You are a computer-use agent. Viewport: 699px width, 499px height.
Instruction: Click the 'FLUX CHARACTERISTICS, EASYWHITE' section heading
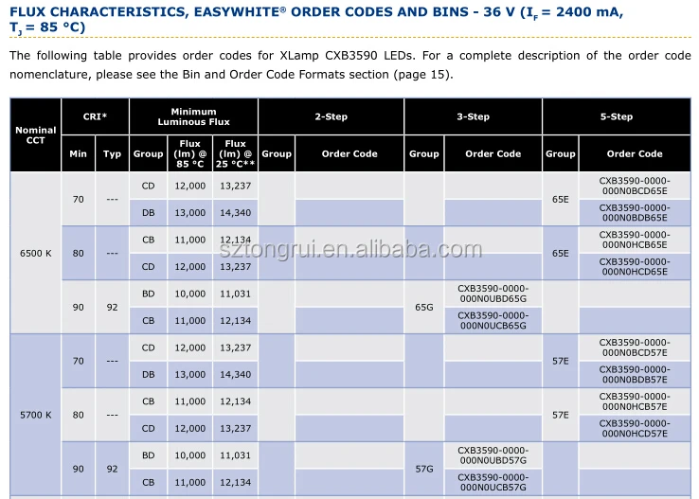click(x=316, y=19)
